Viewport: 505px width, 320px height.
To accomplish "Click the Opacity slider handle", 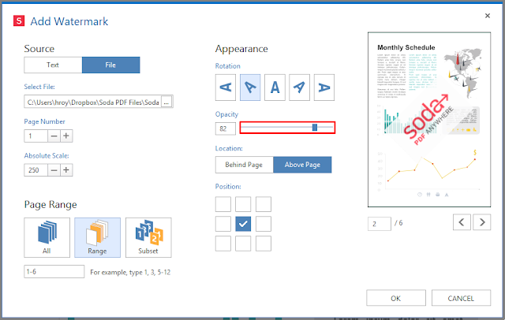I will click(315, 128).
